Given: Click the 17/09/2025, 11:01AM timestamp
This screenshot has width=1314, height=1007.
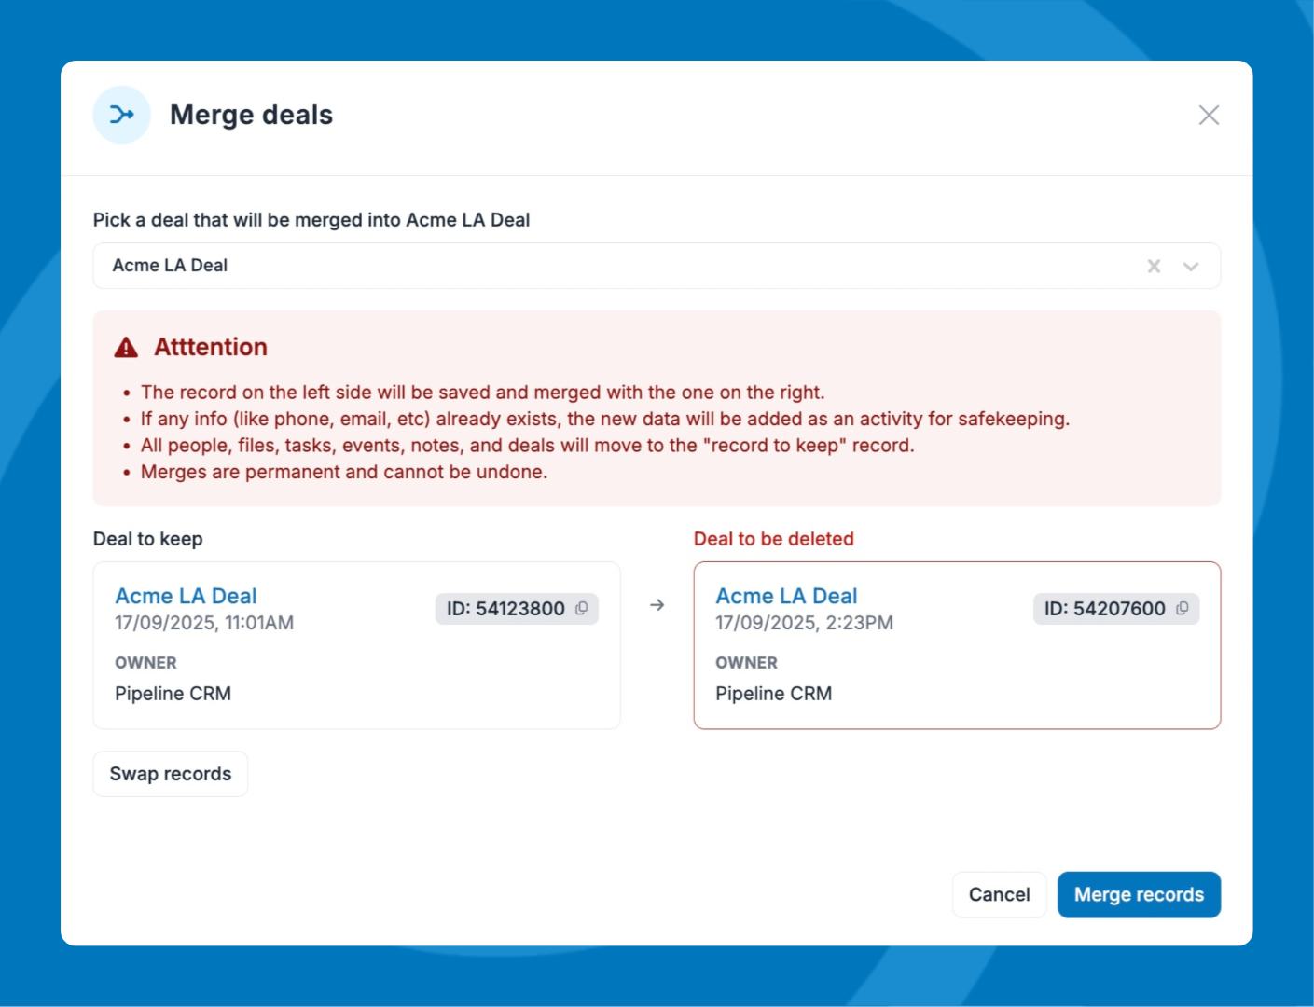Looking at the screenshot, I should click(204, 623).
